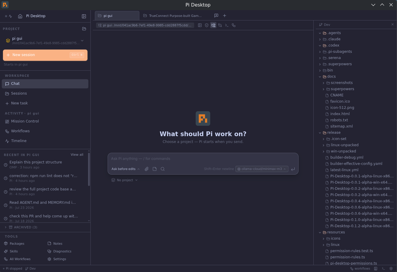Expand the screenshots folder
Screen dimensions: 397x272
(323, 83)
